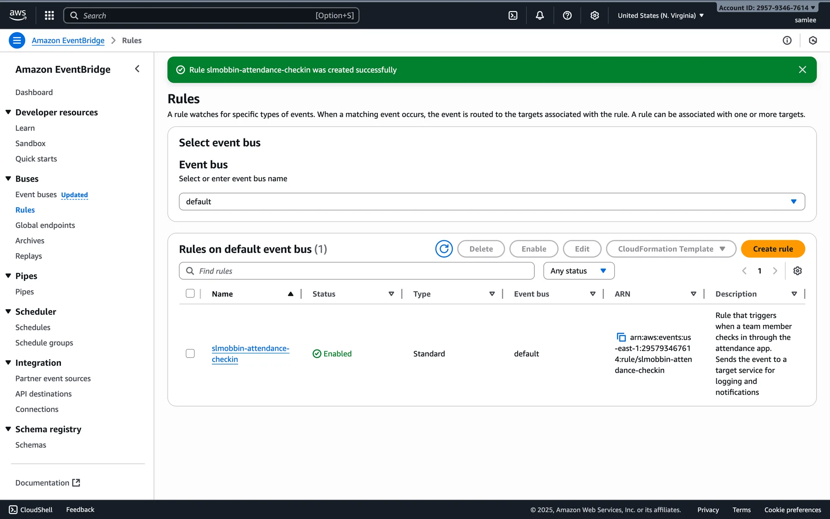
Task: Open notifications bell
Action: pyautogui.click(x=539, y=16)
